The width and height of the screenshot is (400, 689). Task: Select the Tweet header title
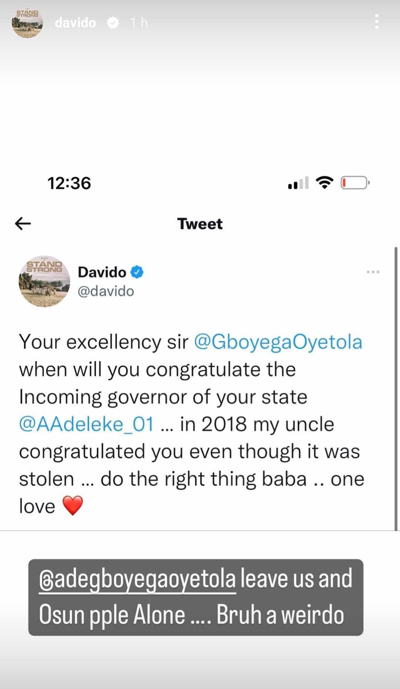[200, 223]
